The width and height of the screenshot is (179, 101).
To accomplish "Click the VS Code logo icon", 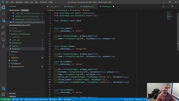I will pos(3,2).
